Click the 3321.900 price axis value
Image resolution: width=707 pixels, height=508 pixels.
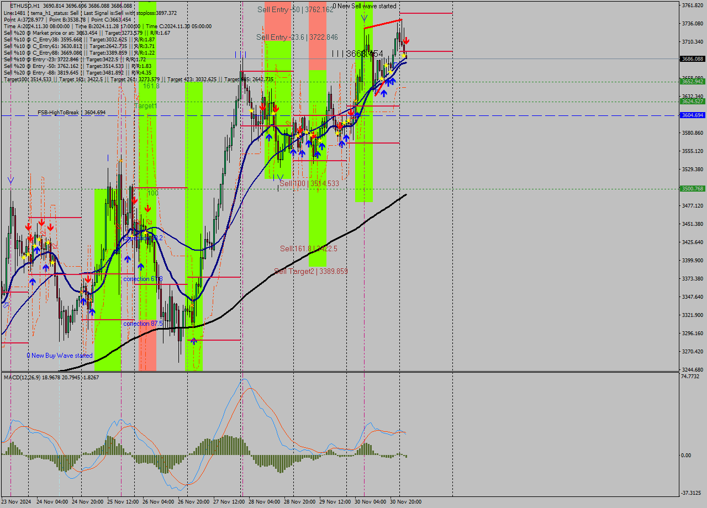point(693,315)
